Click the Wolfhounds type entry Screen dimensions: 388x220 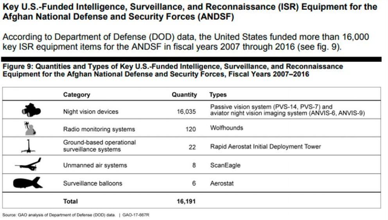[226, 128]
